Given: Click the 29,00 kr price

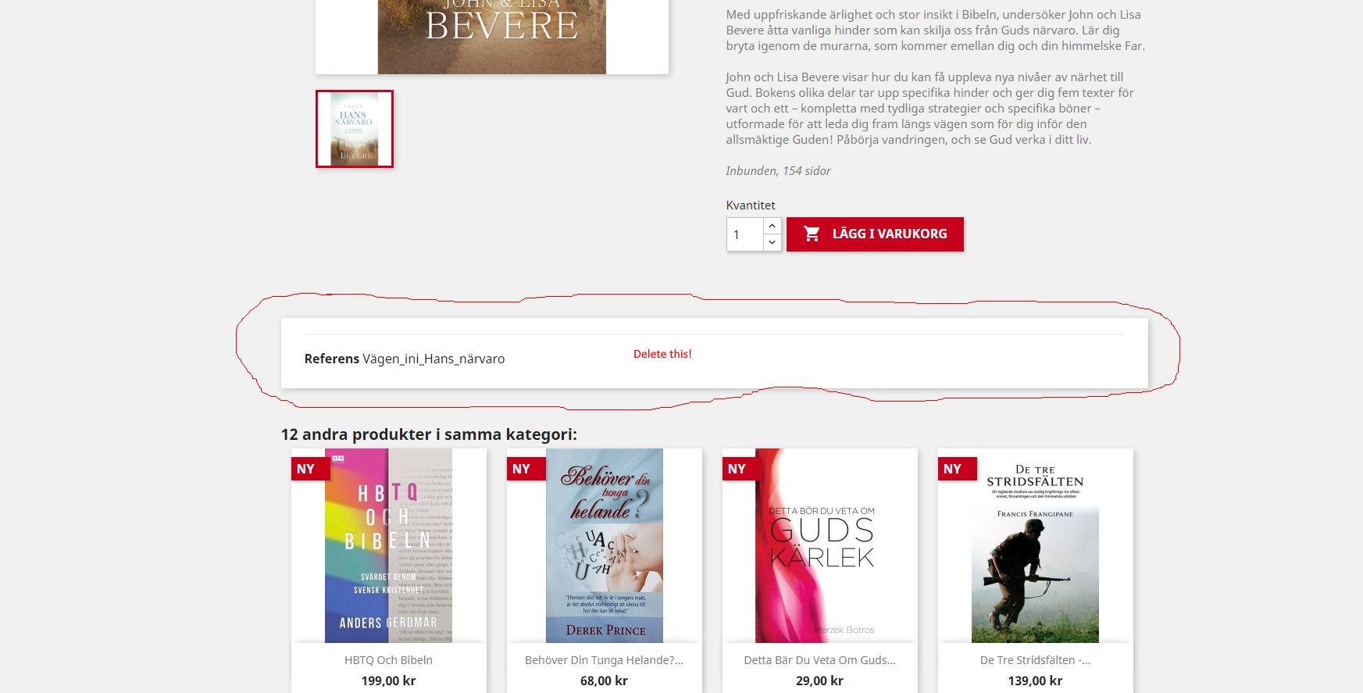Looking at the screenshot, I should 819,680.
